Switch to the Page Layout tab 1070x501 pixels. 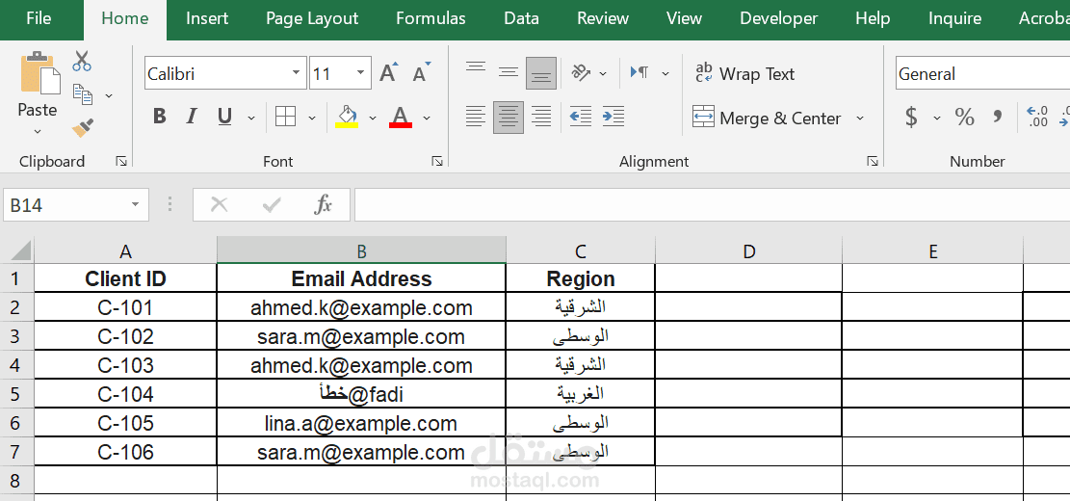pyautogui.click(x=312, y=18)
